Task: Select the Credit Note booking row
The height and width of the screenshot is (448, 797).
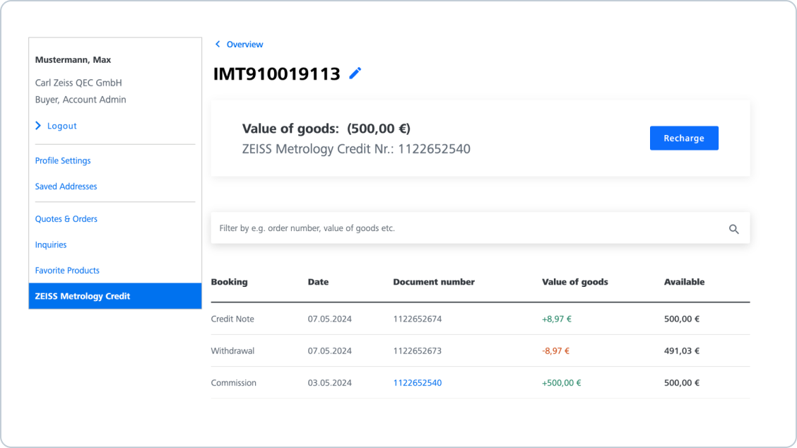Action: coord(232,319)
